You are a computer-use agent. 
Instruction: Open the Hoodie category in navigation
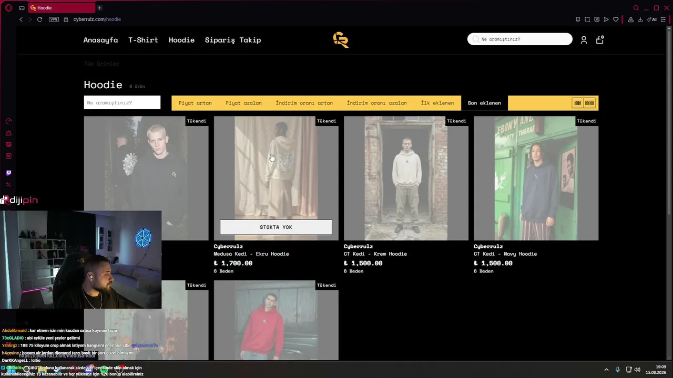point(181,40)
